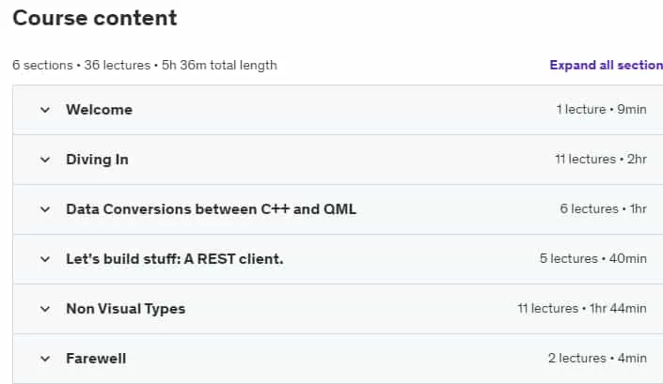Click Expand all sections link
This screenshot has width=663, height=384.
click(606, 65)
